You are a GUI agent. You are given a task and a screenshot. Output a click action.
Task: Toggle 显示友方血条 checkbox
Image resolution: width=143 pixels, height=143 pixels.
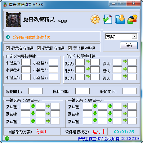[x=8, y=48]
